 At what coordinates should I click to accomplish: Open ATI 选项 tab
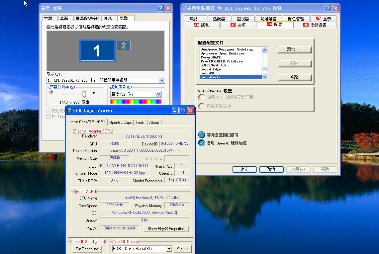click(238, 25)
